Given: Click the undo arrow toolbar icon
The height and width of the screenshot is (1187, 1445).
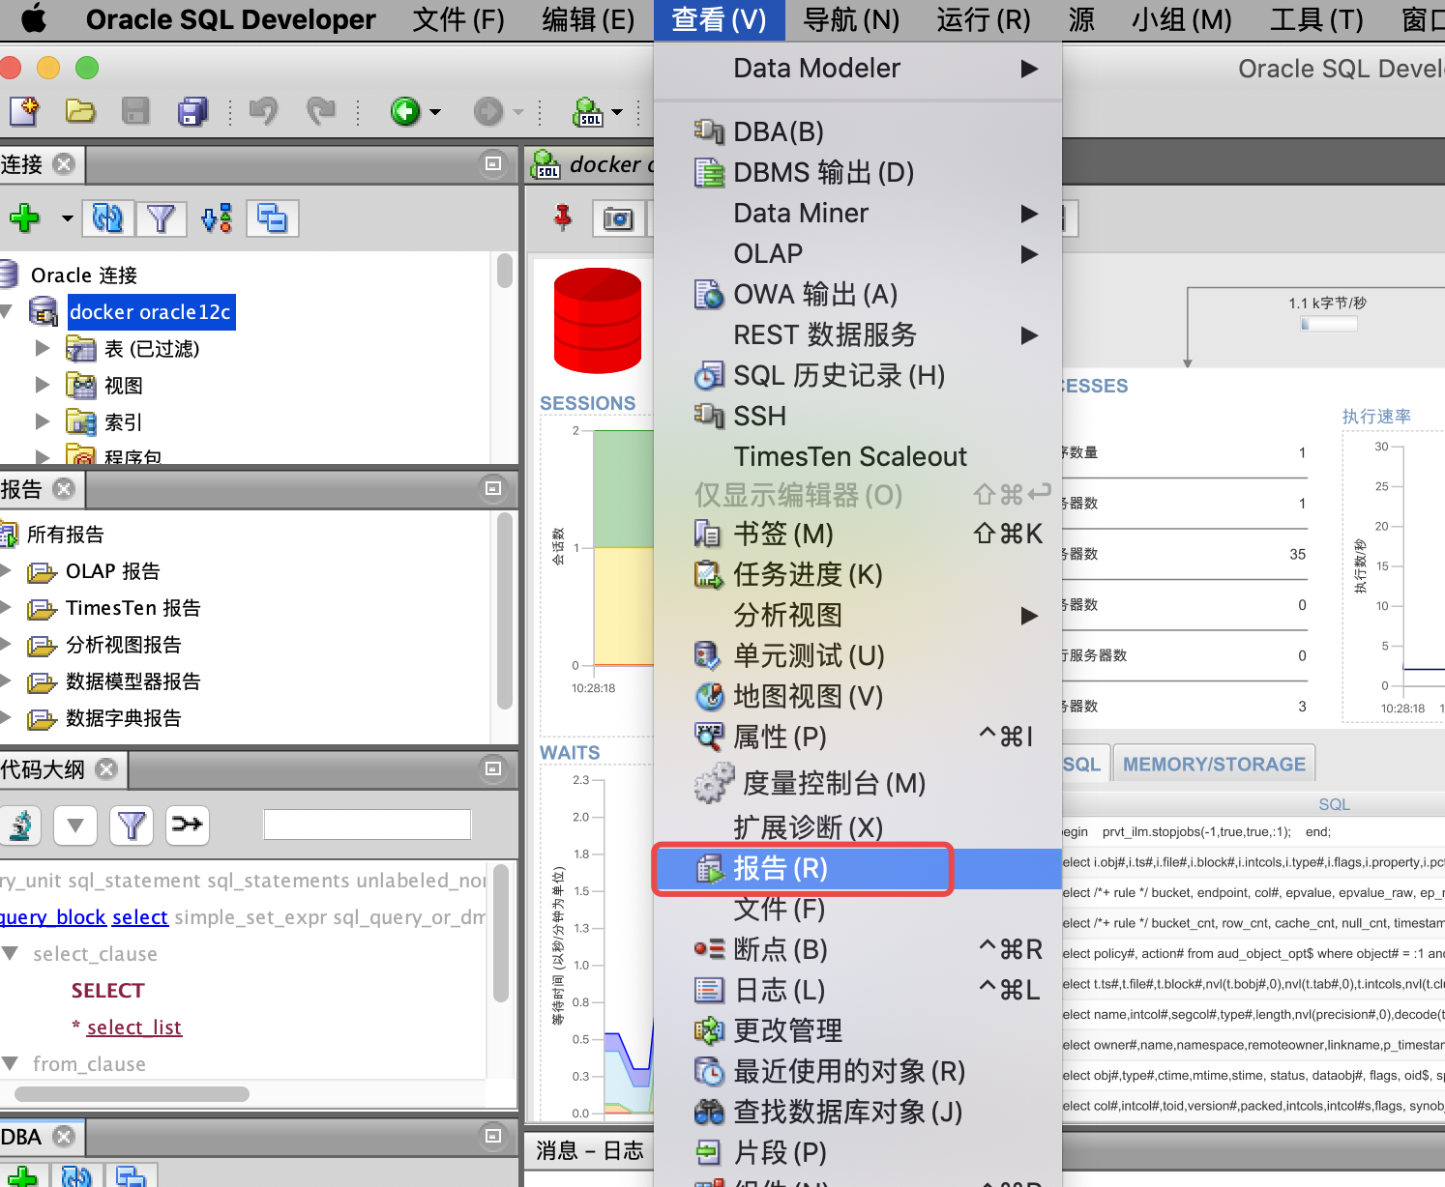Looking at the screenshot, I should tap(262, 111).
